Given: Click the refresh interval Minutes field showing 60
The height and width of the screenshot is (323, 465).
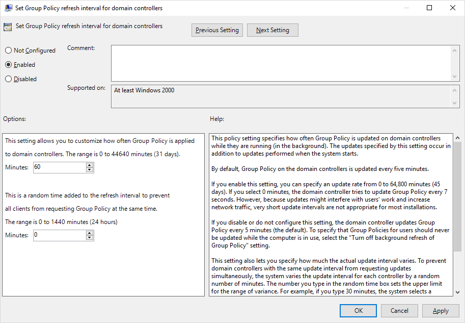Looking at the screenshot, I should 59,167.
